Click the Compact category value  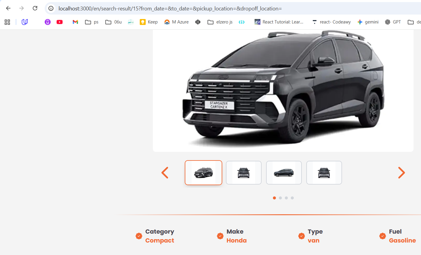[x=160, y=241]
